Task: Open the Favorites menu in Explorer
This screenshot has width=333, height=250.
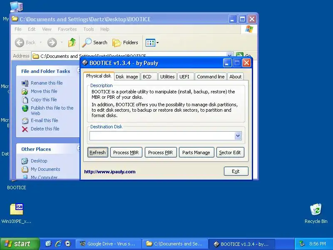Action: [x=67, y=29]
